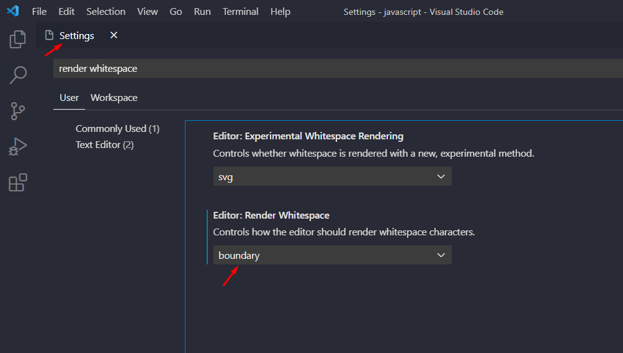The height and width of the screenshot is (353, 623).
Task: Open the Search view icon
Action: click(18, 76)
